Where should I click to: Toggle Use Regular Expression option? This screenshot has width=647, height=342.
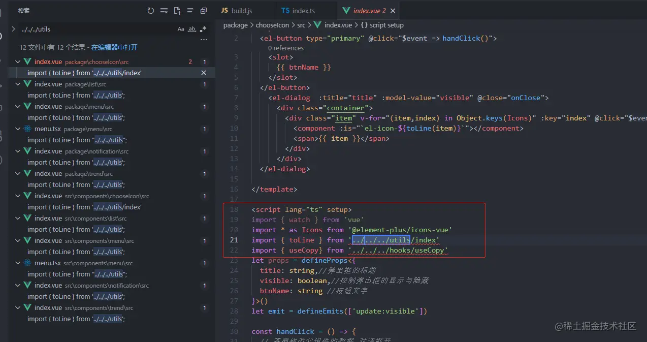(203, 29)
